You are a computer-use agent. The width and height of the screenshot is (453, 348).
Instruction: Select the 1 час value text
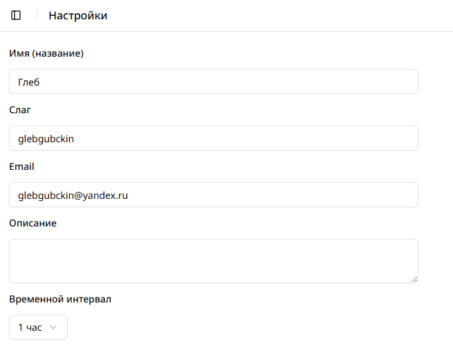(30, 327)
